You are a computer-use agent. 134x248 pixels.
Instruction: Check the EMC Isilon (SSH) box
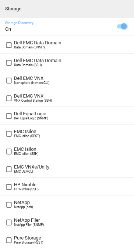9,151
